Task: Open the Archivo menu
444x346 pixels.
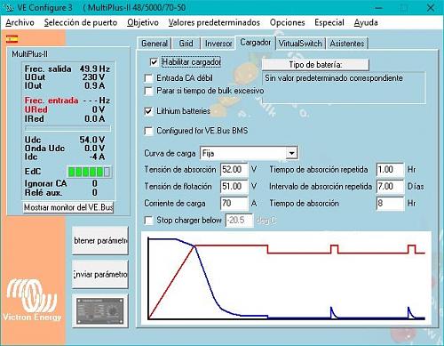Action: tap(20, 22)
